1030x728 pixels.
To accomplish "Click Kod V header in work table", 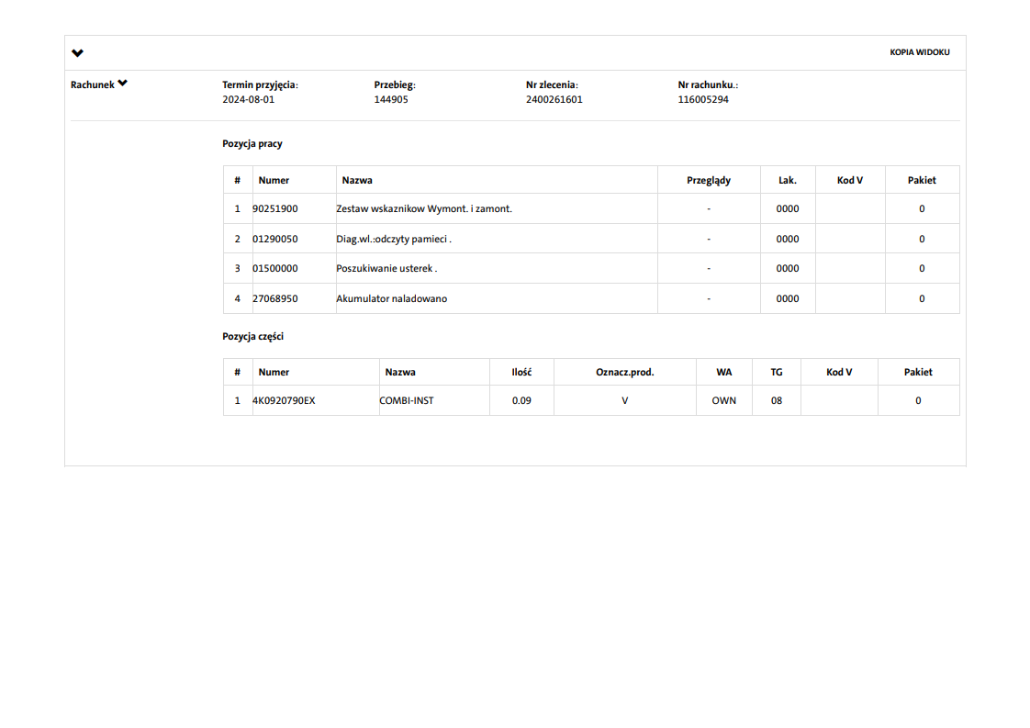I will pyautogui.click(x=849, y=181).
